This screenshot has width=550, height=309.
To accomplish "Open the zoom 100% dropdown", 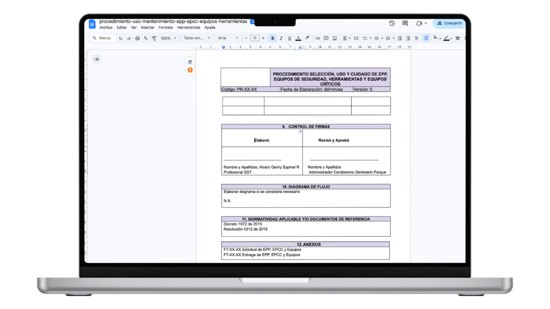I will pyautogui.click(x=168, y=38).
